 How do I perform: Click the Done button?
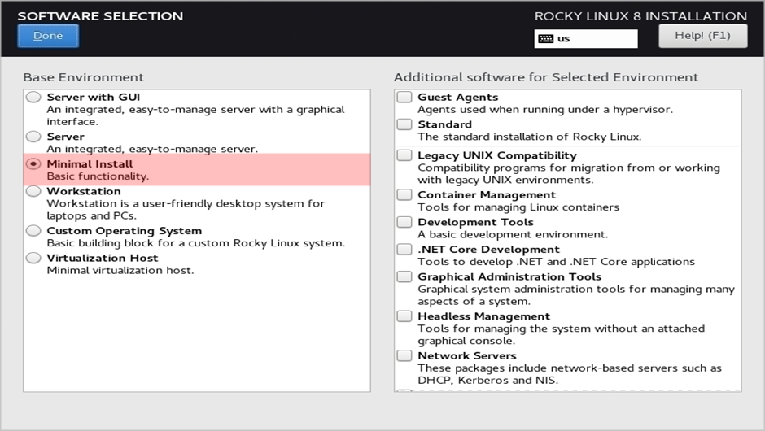tap(48, 36)
